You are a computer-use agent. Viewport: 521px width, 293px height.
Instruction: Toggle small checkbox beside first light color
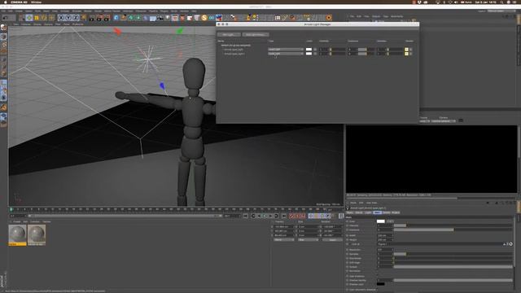tap(315, 50)
